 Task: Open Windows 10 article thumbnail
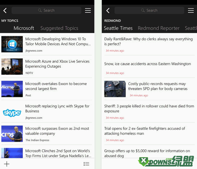tap(12, 44)
